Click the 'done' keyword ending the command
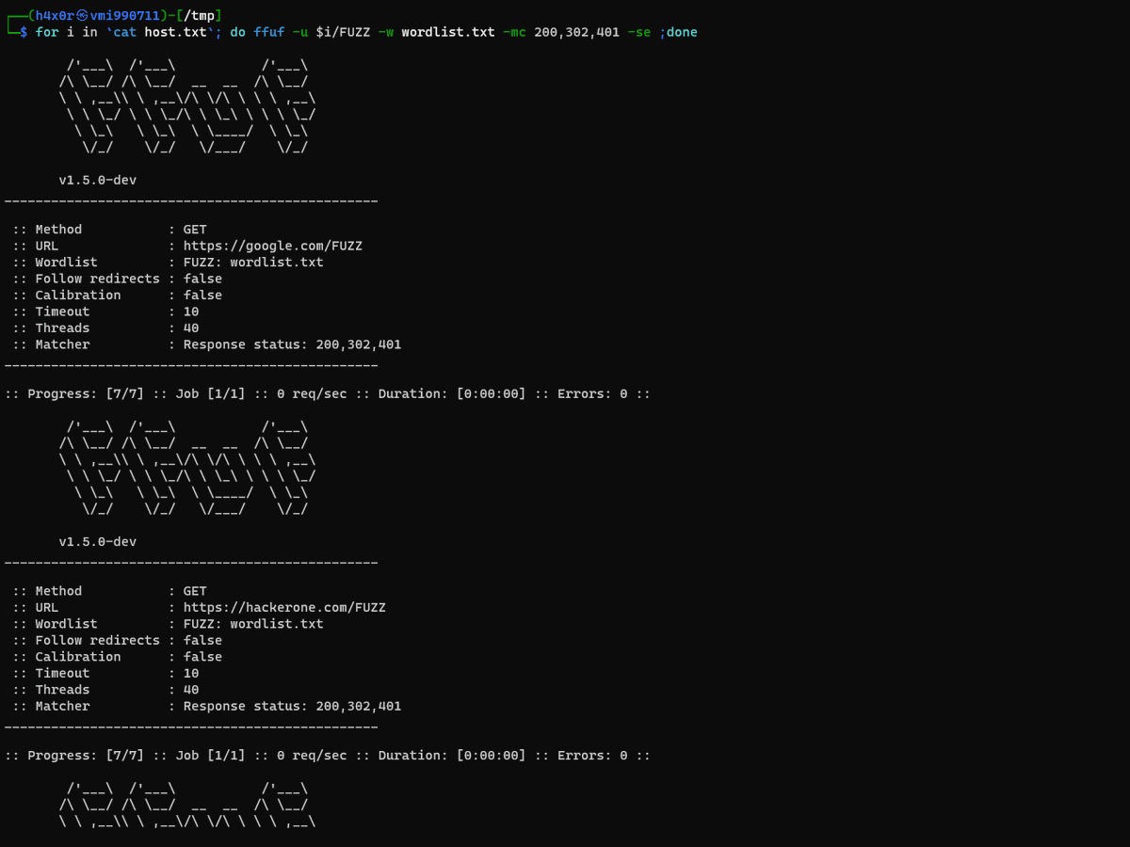This screenshot has width=1130, height=847. pos(682,32)
